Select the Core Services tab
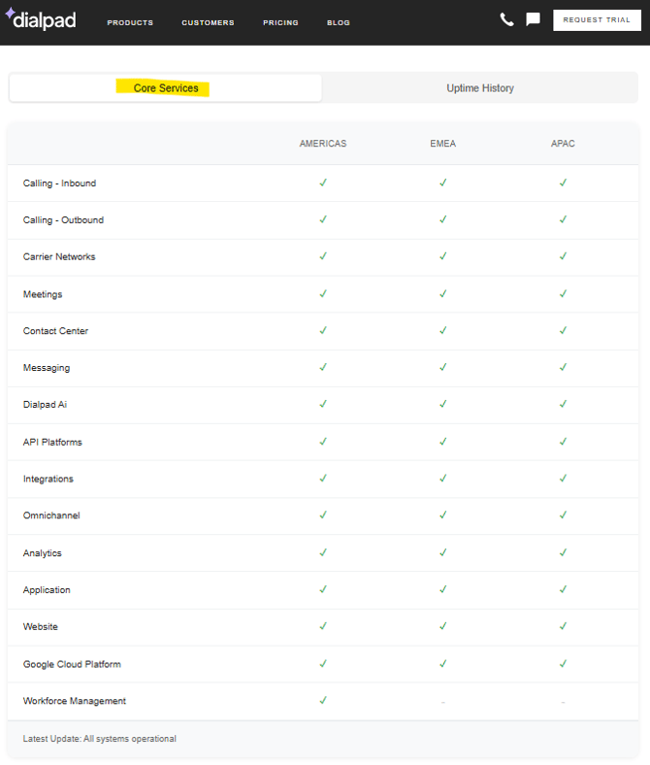 pos(166,88)
